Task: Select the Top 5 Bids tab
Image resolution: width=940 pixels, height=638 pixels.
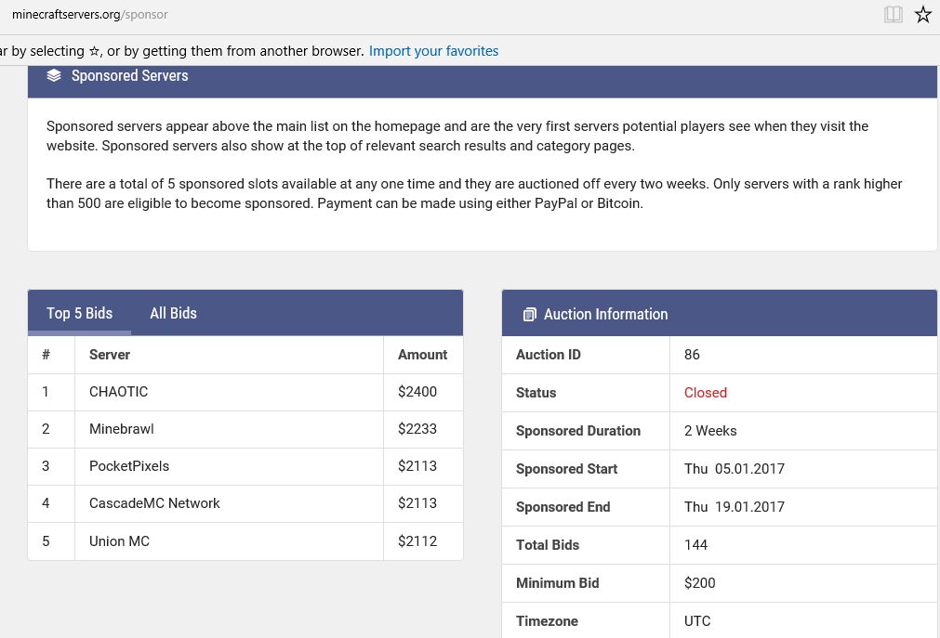Action: (79, 313)
